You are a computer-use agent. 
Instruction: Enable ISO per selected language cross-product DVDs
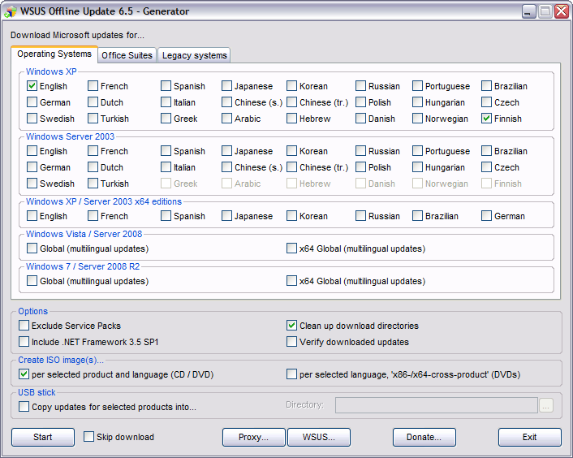click(x=291, y=374)
